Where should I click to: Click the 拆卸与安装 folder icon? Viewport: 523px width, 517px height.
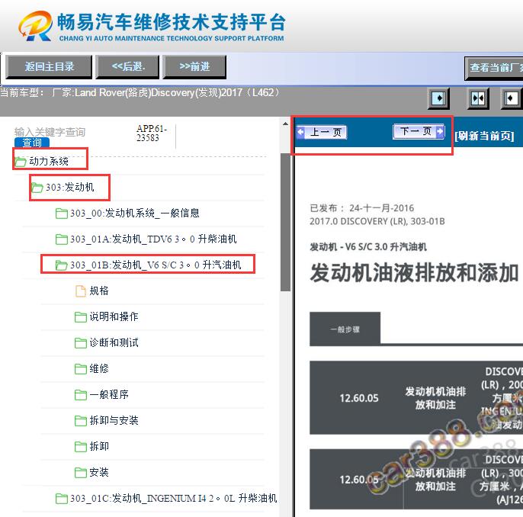(80, 421)
